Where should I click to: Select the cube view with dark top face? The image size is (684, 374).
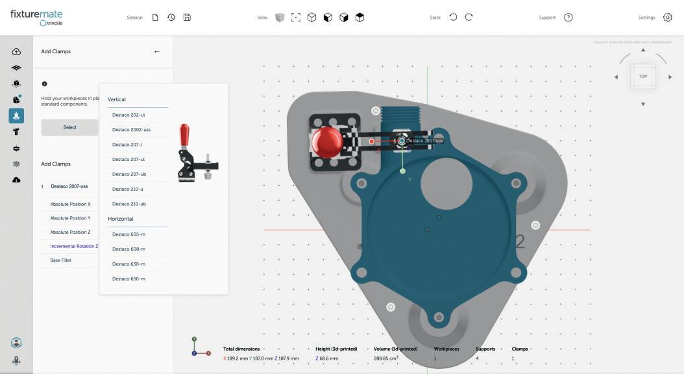(x=360, y=18)
